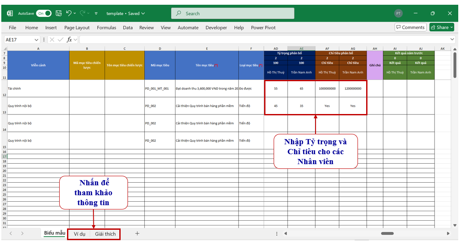The width and height of the screenshot is (463, 241).
Task: Open the Undo history dropdown arrow
Action: coord(75,13)
